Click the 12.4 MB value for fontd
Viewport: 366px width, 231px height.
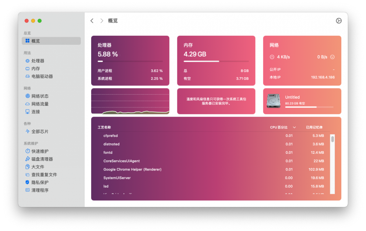[317, 153]
